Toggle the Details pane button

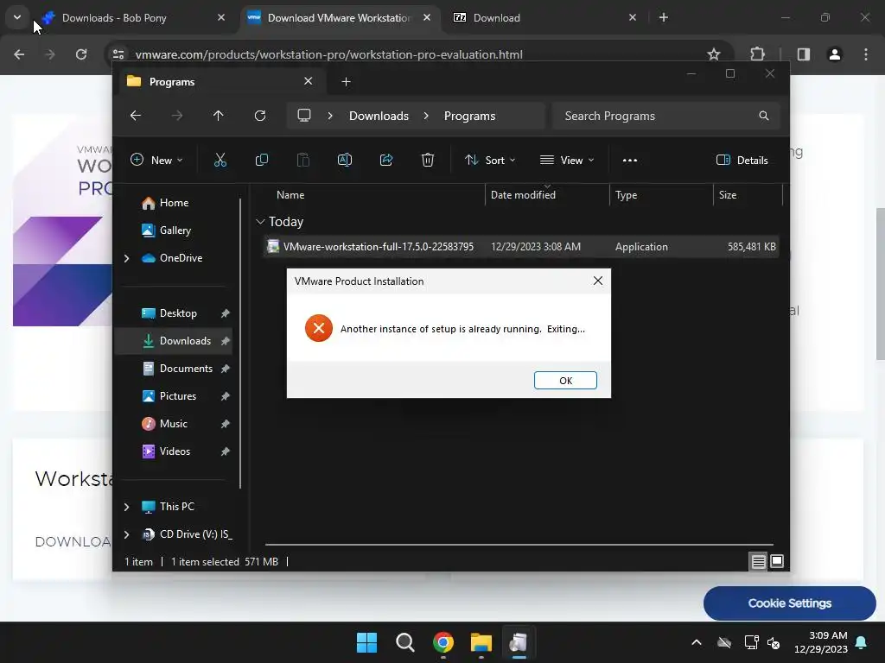742,160
